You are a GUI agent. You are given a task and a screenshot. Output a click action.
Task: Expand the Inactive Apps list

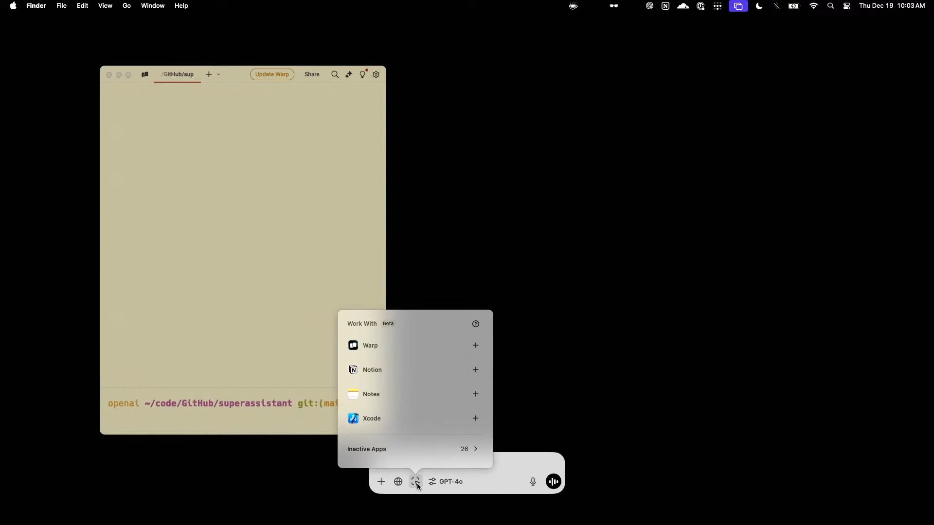[x=415, y=449]
